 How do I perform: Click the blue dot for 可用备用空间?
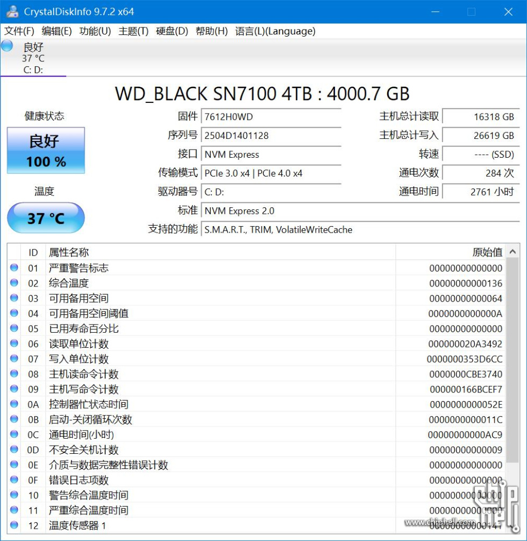13,298
